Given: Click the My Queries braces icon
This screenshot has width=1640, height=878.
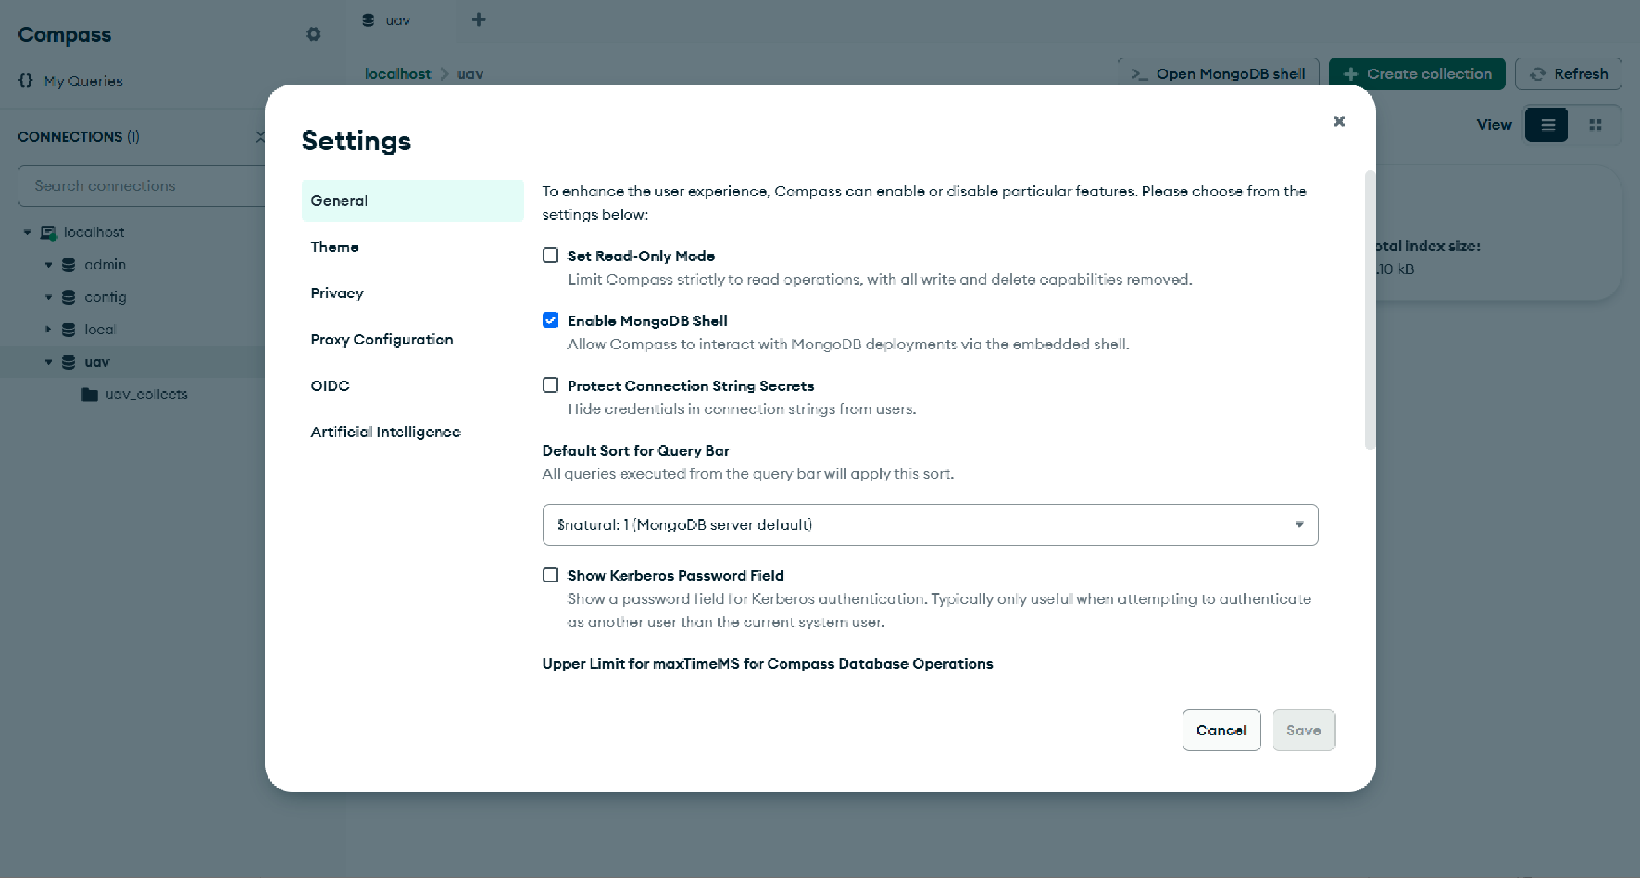Looking at the screenshot, I should tap(26, 81).
